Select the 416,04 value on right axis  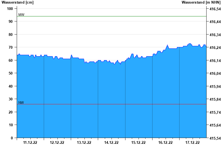215,73
